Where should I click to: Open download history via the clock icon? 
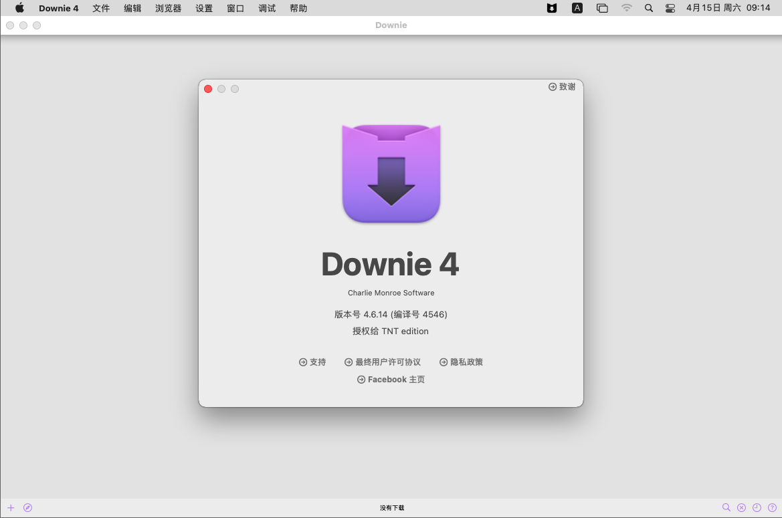point(757,508)
